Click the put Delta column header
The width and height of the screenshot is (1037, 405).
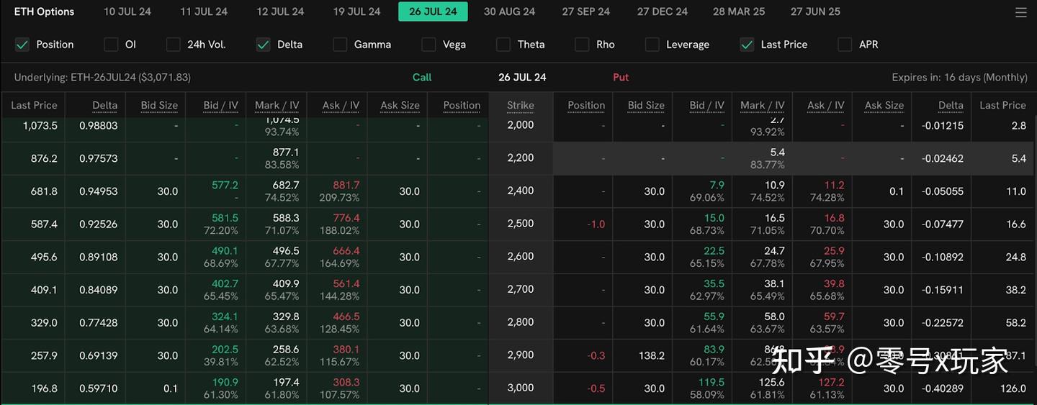pyautogui.click(x=950, y=105)
